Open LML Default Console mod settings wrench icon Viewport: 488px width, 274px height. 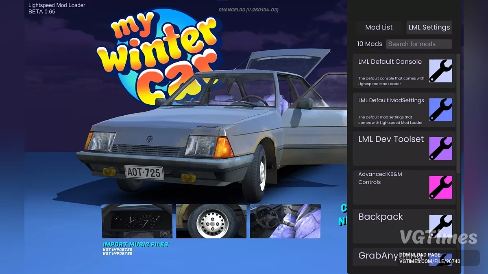click(441, 71)
